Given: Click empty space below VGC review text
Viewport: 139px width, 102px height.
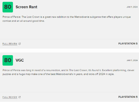Looking at the screenshot, I should pyautogui.click(x=69, y=84).
